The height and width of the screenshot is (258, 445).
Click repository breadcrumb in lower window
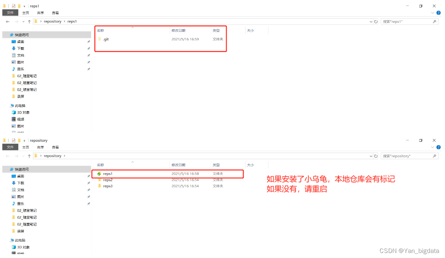(x=53, y=156)
